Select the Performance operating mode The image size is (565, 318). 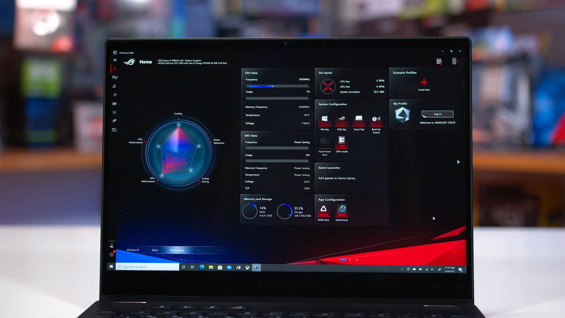[x=177, y=250]
